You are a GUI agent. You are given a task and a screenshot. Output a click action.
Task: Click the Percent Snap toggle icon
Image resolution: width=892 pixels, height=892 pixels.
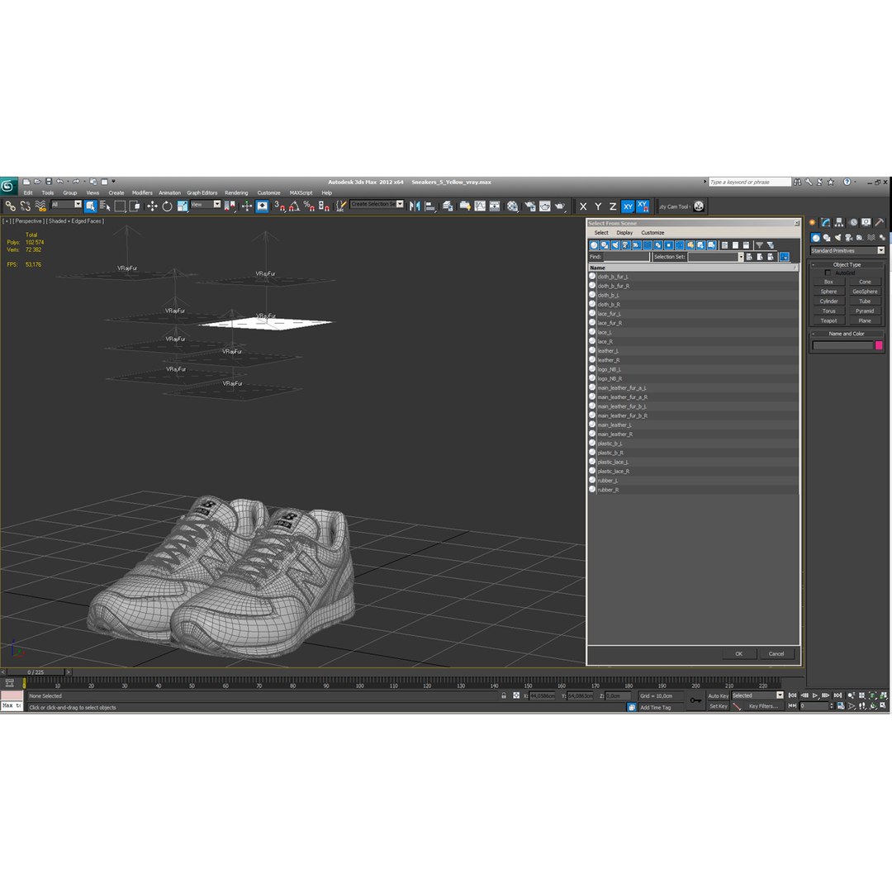pyautogui.click(x=309, y=206)
